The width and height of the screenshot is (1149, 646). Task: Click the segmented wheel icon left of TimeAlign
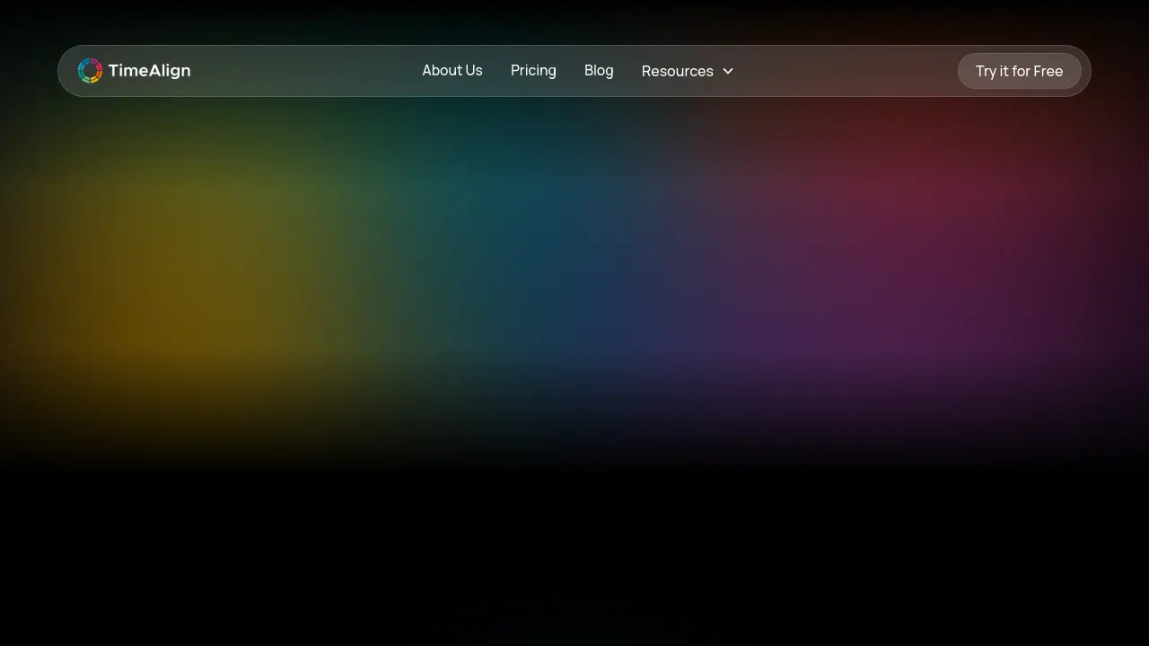click(x=90, y=71)
